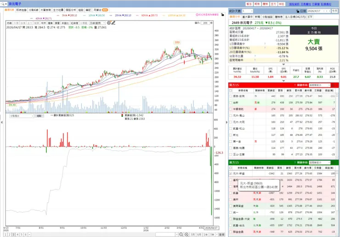Open the 關鍵券商 dropdown in 賣方15
Image resolution: width=340 pixels, height=237 pixels.
[320, 163]
